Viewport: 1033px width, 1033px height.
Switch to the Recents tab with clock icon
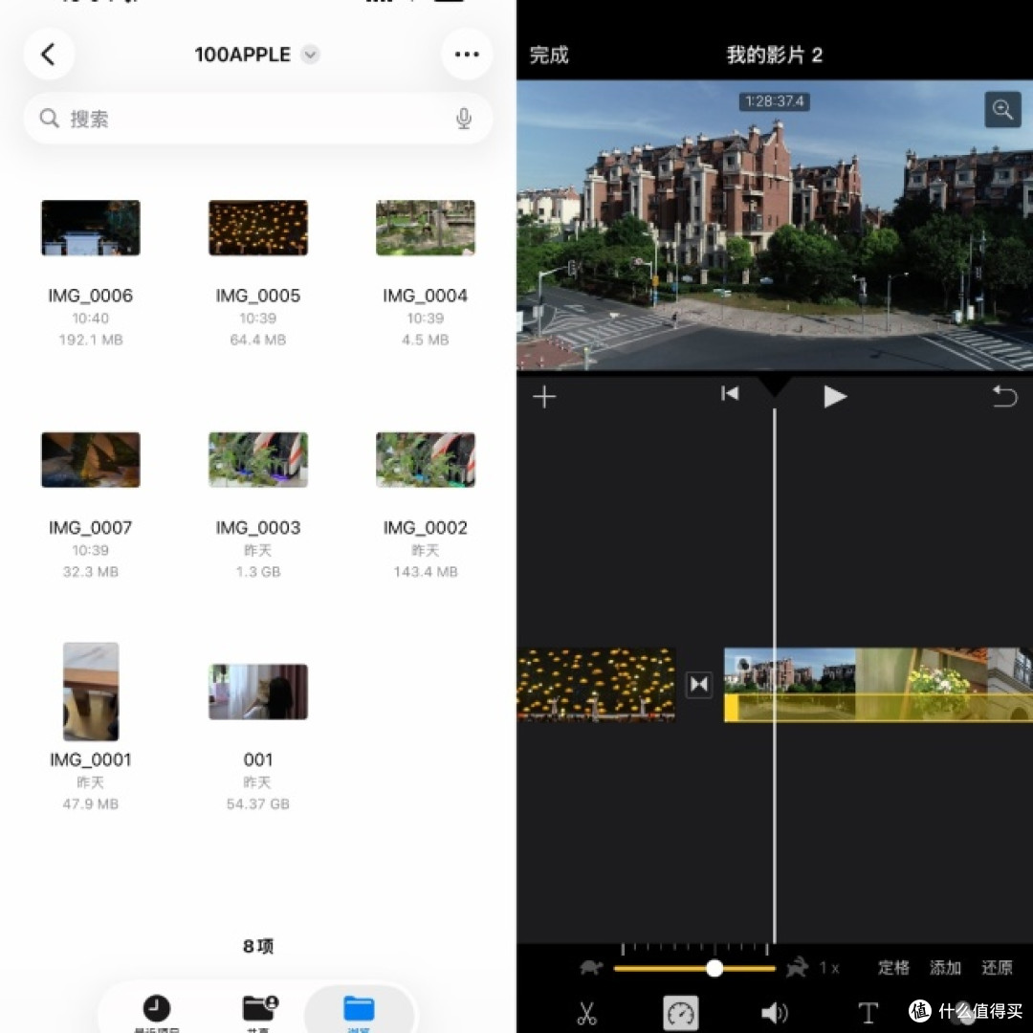coord(157,1010)
